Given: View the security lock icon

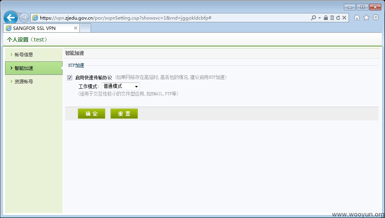Looking at the screenshot, I should (326, 18).
